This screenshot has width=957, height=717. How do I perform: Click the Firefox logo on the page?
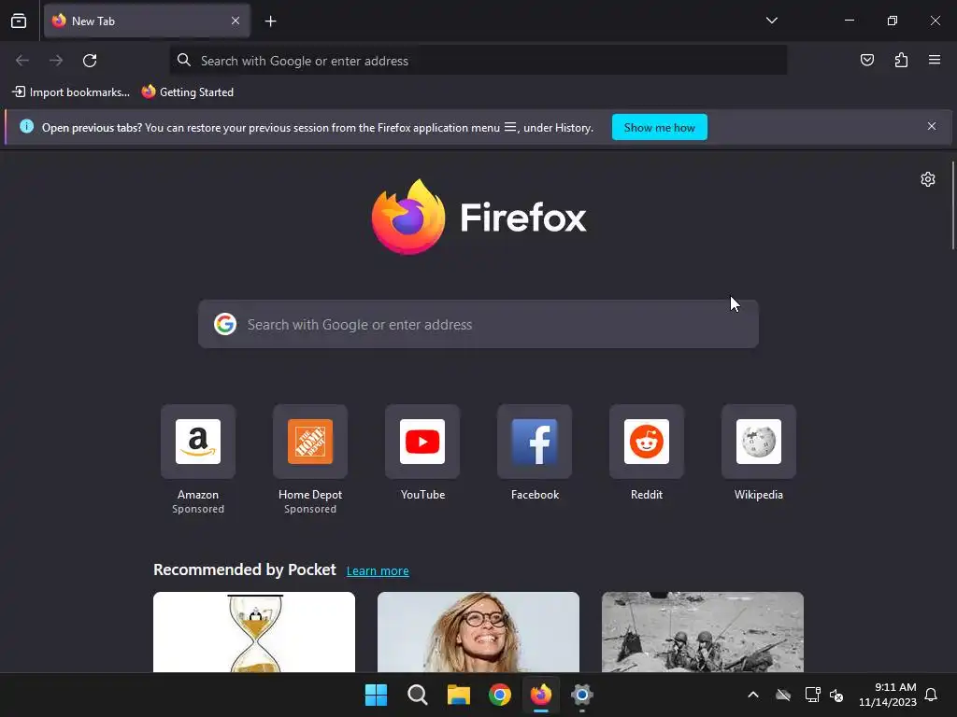(x=478, y=217)
